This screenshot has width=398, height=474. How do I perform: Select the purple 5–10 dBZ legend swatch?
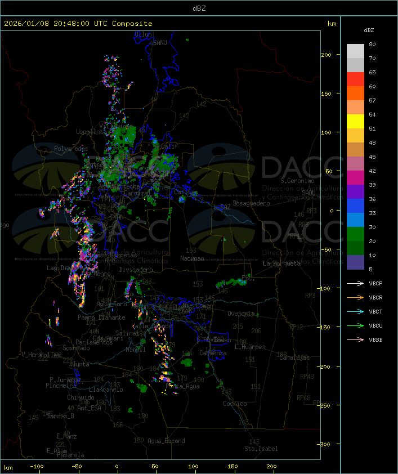pyautogui.click(x=355, y=262)
